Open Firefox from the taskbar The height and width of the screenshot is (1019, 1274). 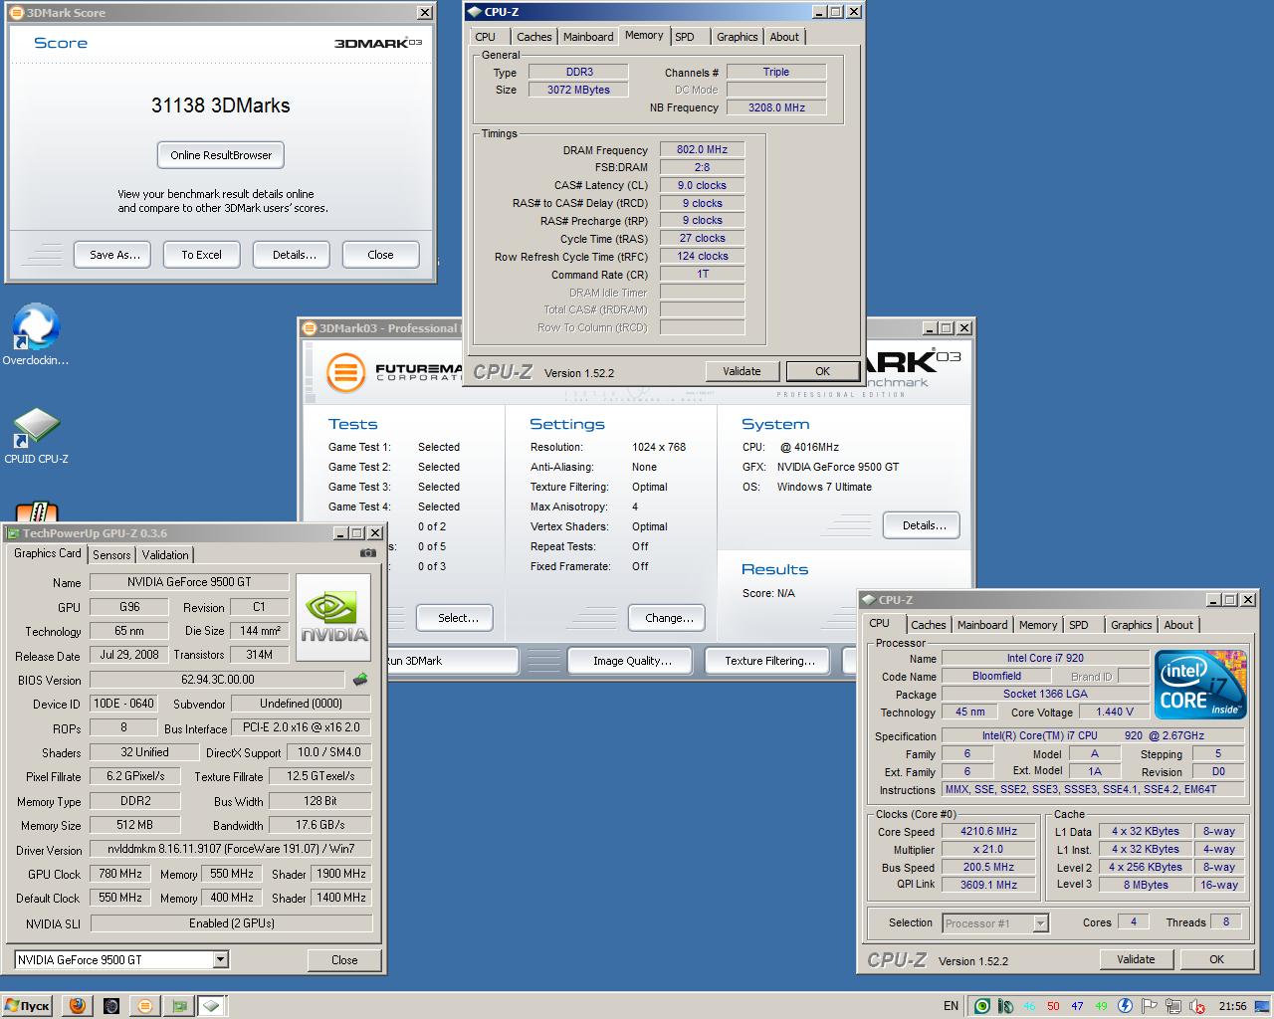tap(78, 1006)
